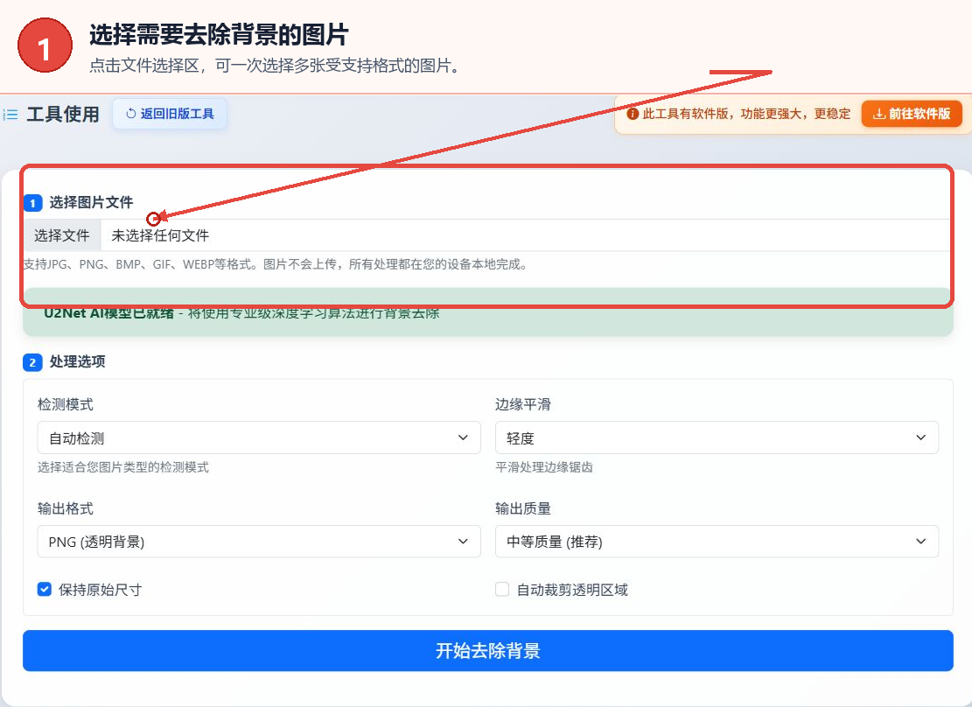Click the 选择图片文件 section label
The image size is (972, 707).
[91, 202]
